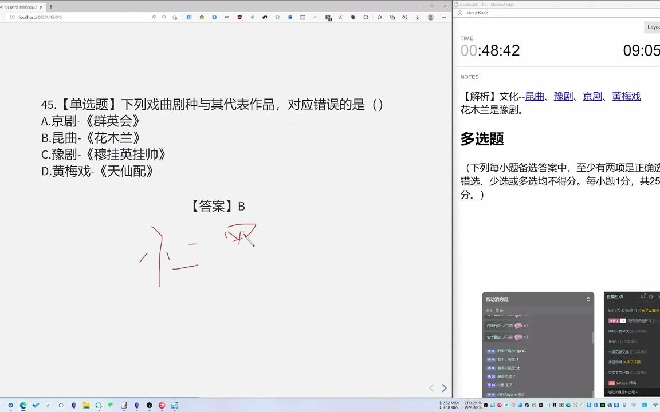Launch the To Do app from the taskbar
Viewport: 660px width, 412px height.
coord(36,406)
